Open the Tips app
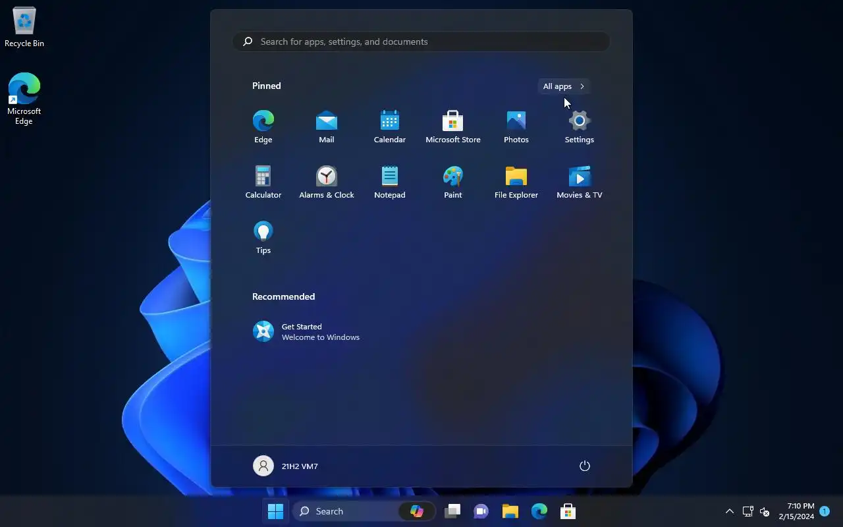Image resolution: width=843 pixels, height=527 pixels. [263, 238]
